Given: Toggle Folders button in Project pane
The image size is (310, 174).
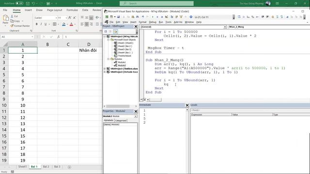Looking at the screenshot, I should click(115, 31).
